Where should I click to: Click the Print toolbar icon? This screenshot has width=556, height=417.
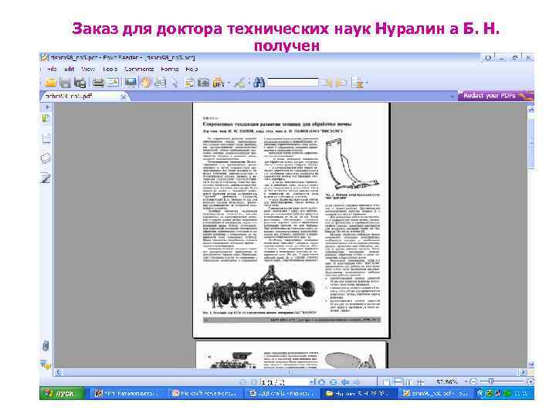tap(98, 83)
